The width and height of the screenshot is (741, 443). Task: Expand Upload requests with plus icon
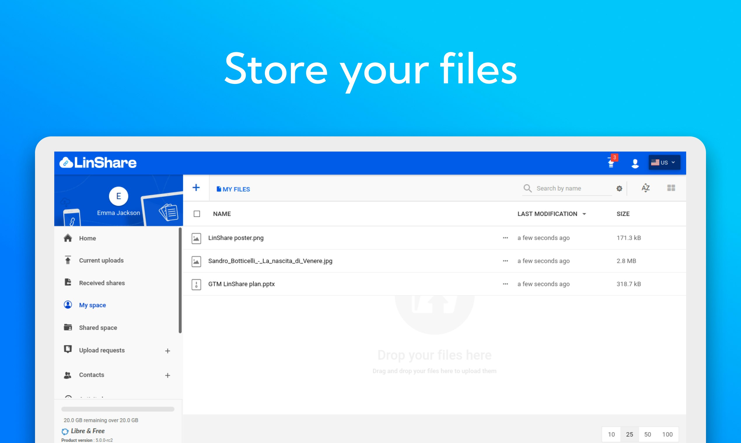pos(168,351)
